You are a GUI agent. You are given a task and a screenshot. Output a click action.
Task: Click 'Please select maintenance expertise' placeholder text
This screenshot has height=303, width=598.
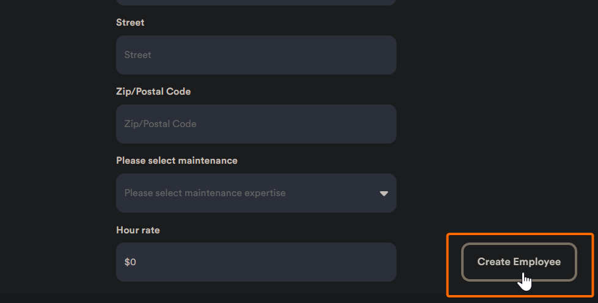205,193
